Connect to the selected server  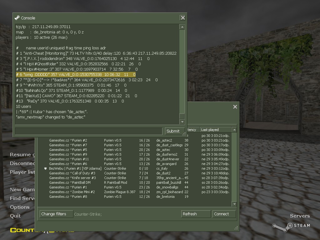[224, 214]
